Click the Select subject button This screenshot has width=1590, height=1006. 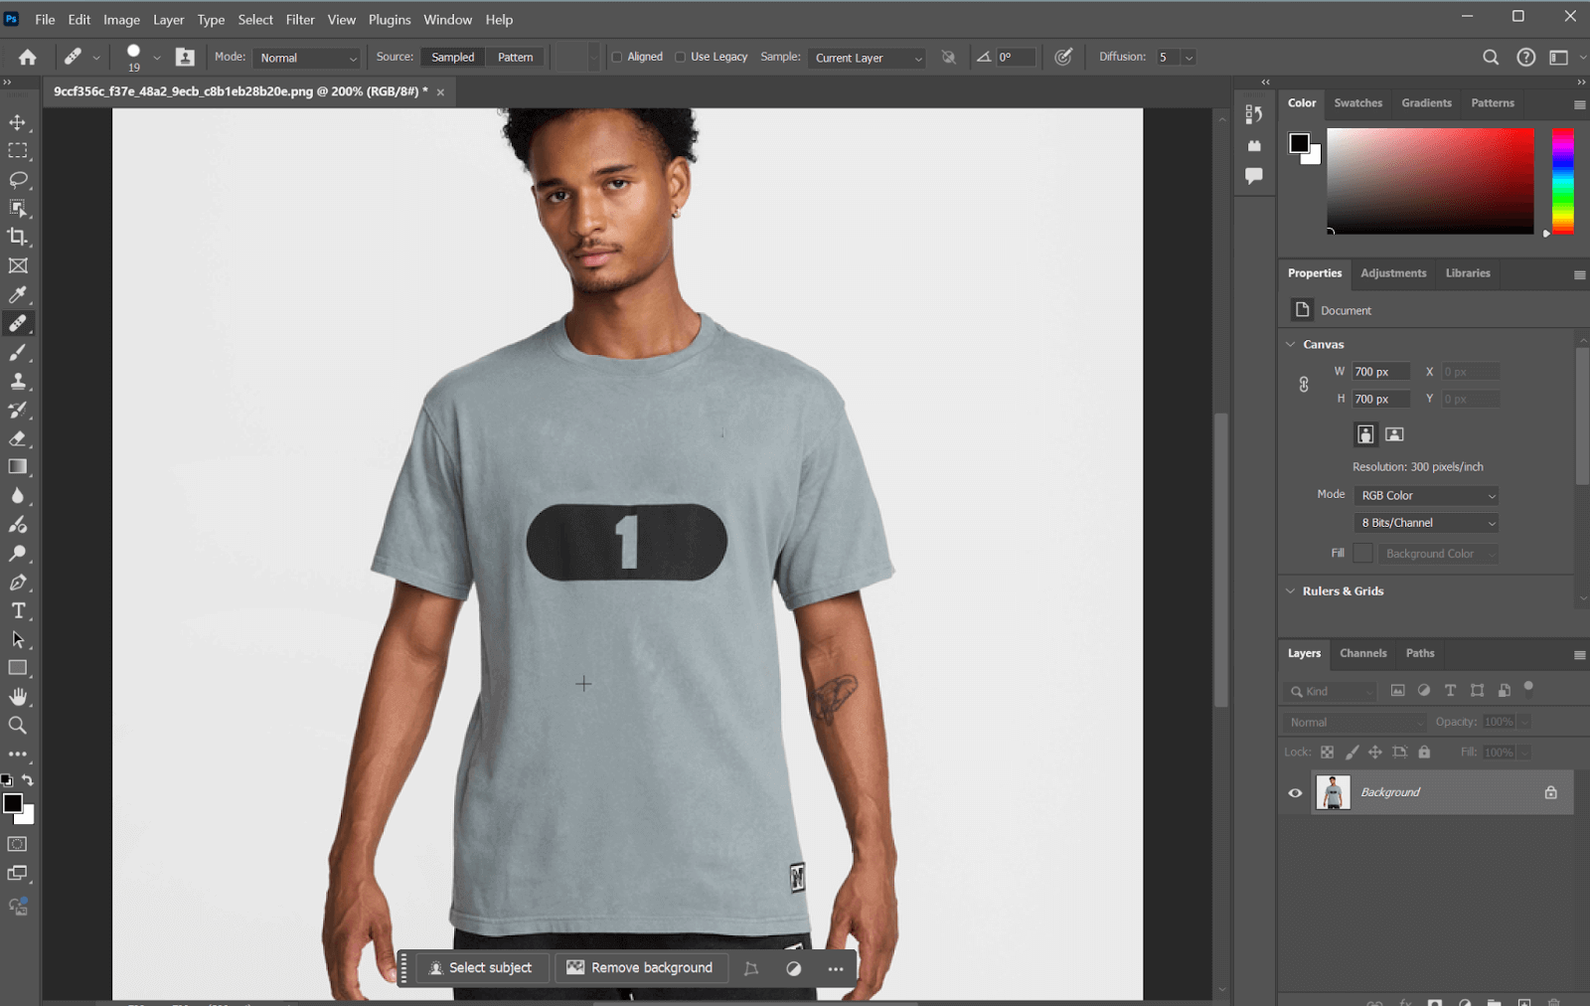480,967
